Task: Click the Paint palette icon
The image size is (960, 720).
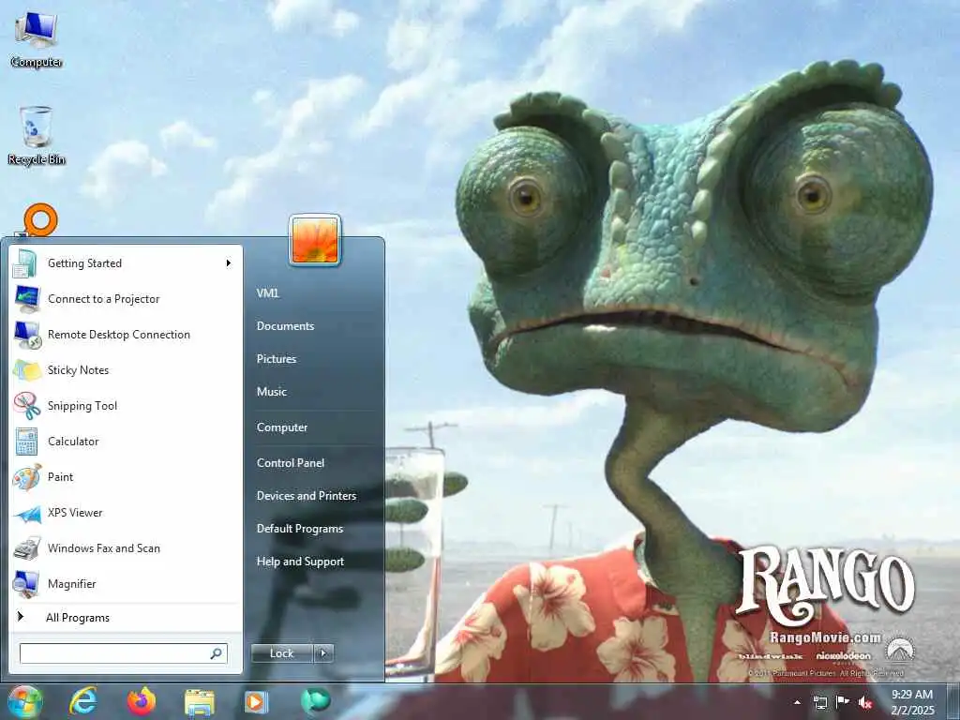Action: tap(27, 477)
